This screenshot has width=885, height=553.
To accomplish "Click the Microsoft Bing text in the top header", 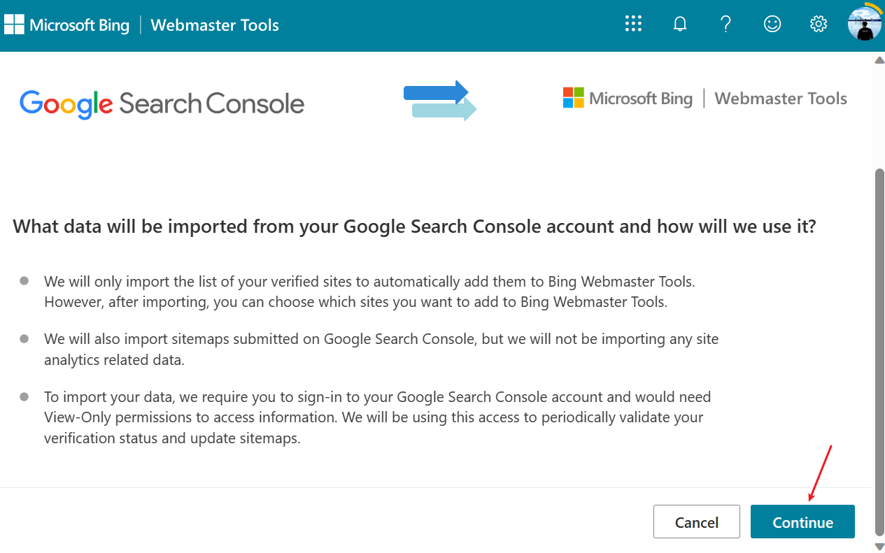I will click(x=79, y=25).
